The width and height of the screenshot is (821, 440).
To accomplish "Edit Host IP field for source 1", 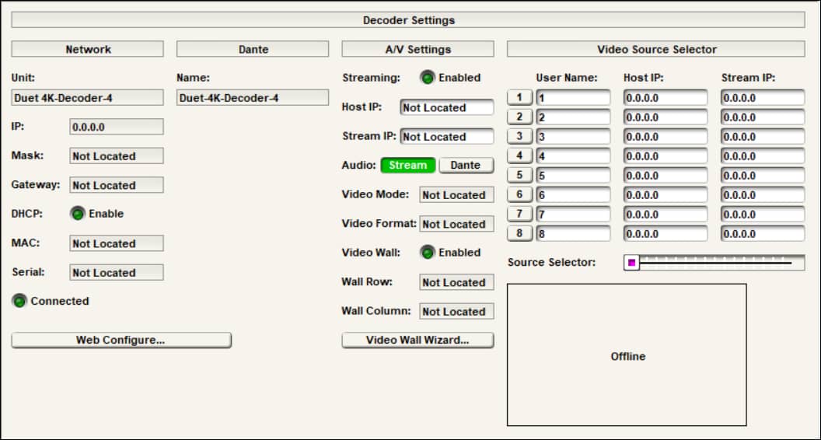I will 666,98.
